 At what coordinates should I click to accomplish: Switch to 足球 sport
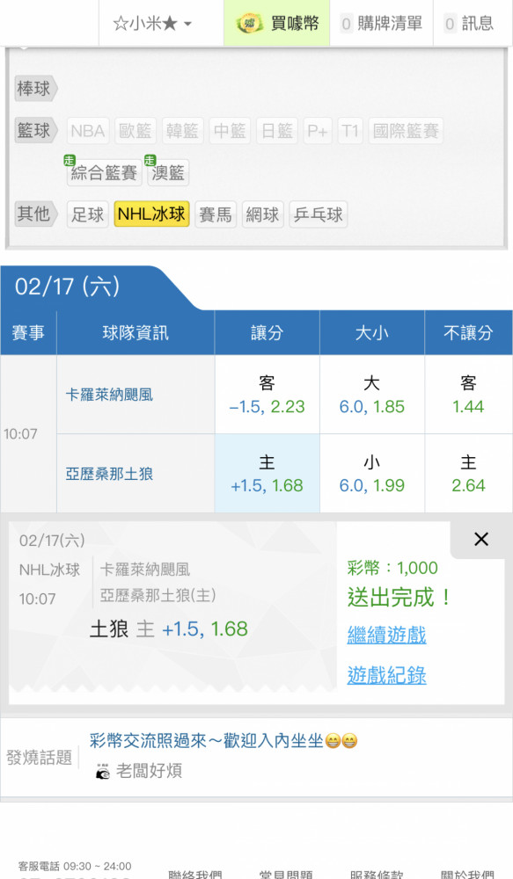(x=88, y=214)
